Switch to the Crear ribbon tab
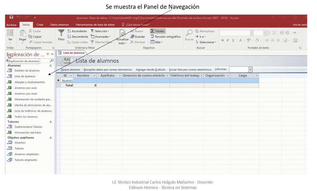The width and height of the screenshot is (317, 191). pos(40,25)
